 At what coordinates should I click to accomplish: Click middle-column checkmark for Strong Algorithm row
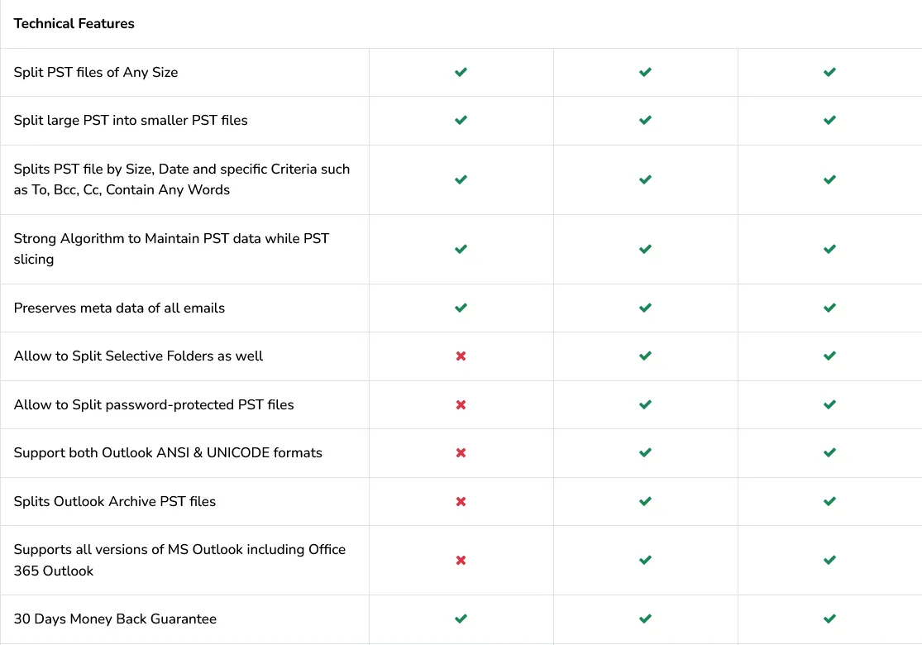click(646, 249)
